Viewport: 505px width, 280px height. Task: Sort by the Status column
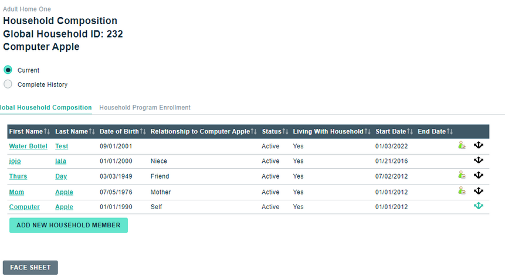pyautogui.click(x=285, y=132)
